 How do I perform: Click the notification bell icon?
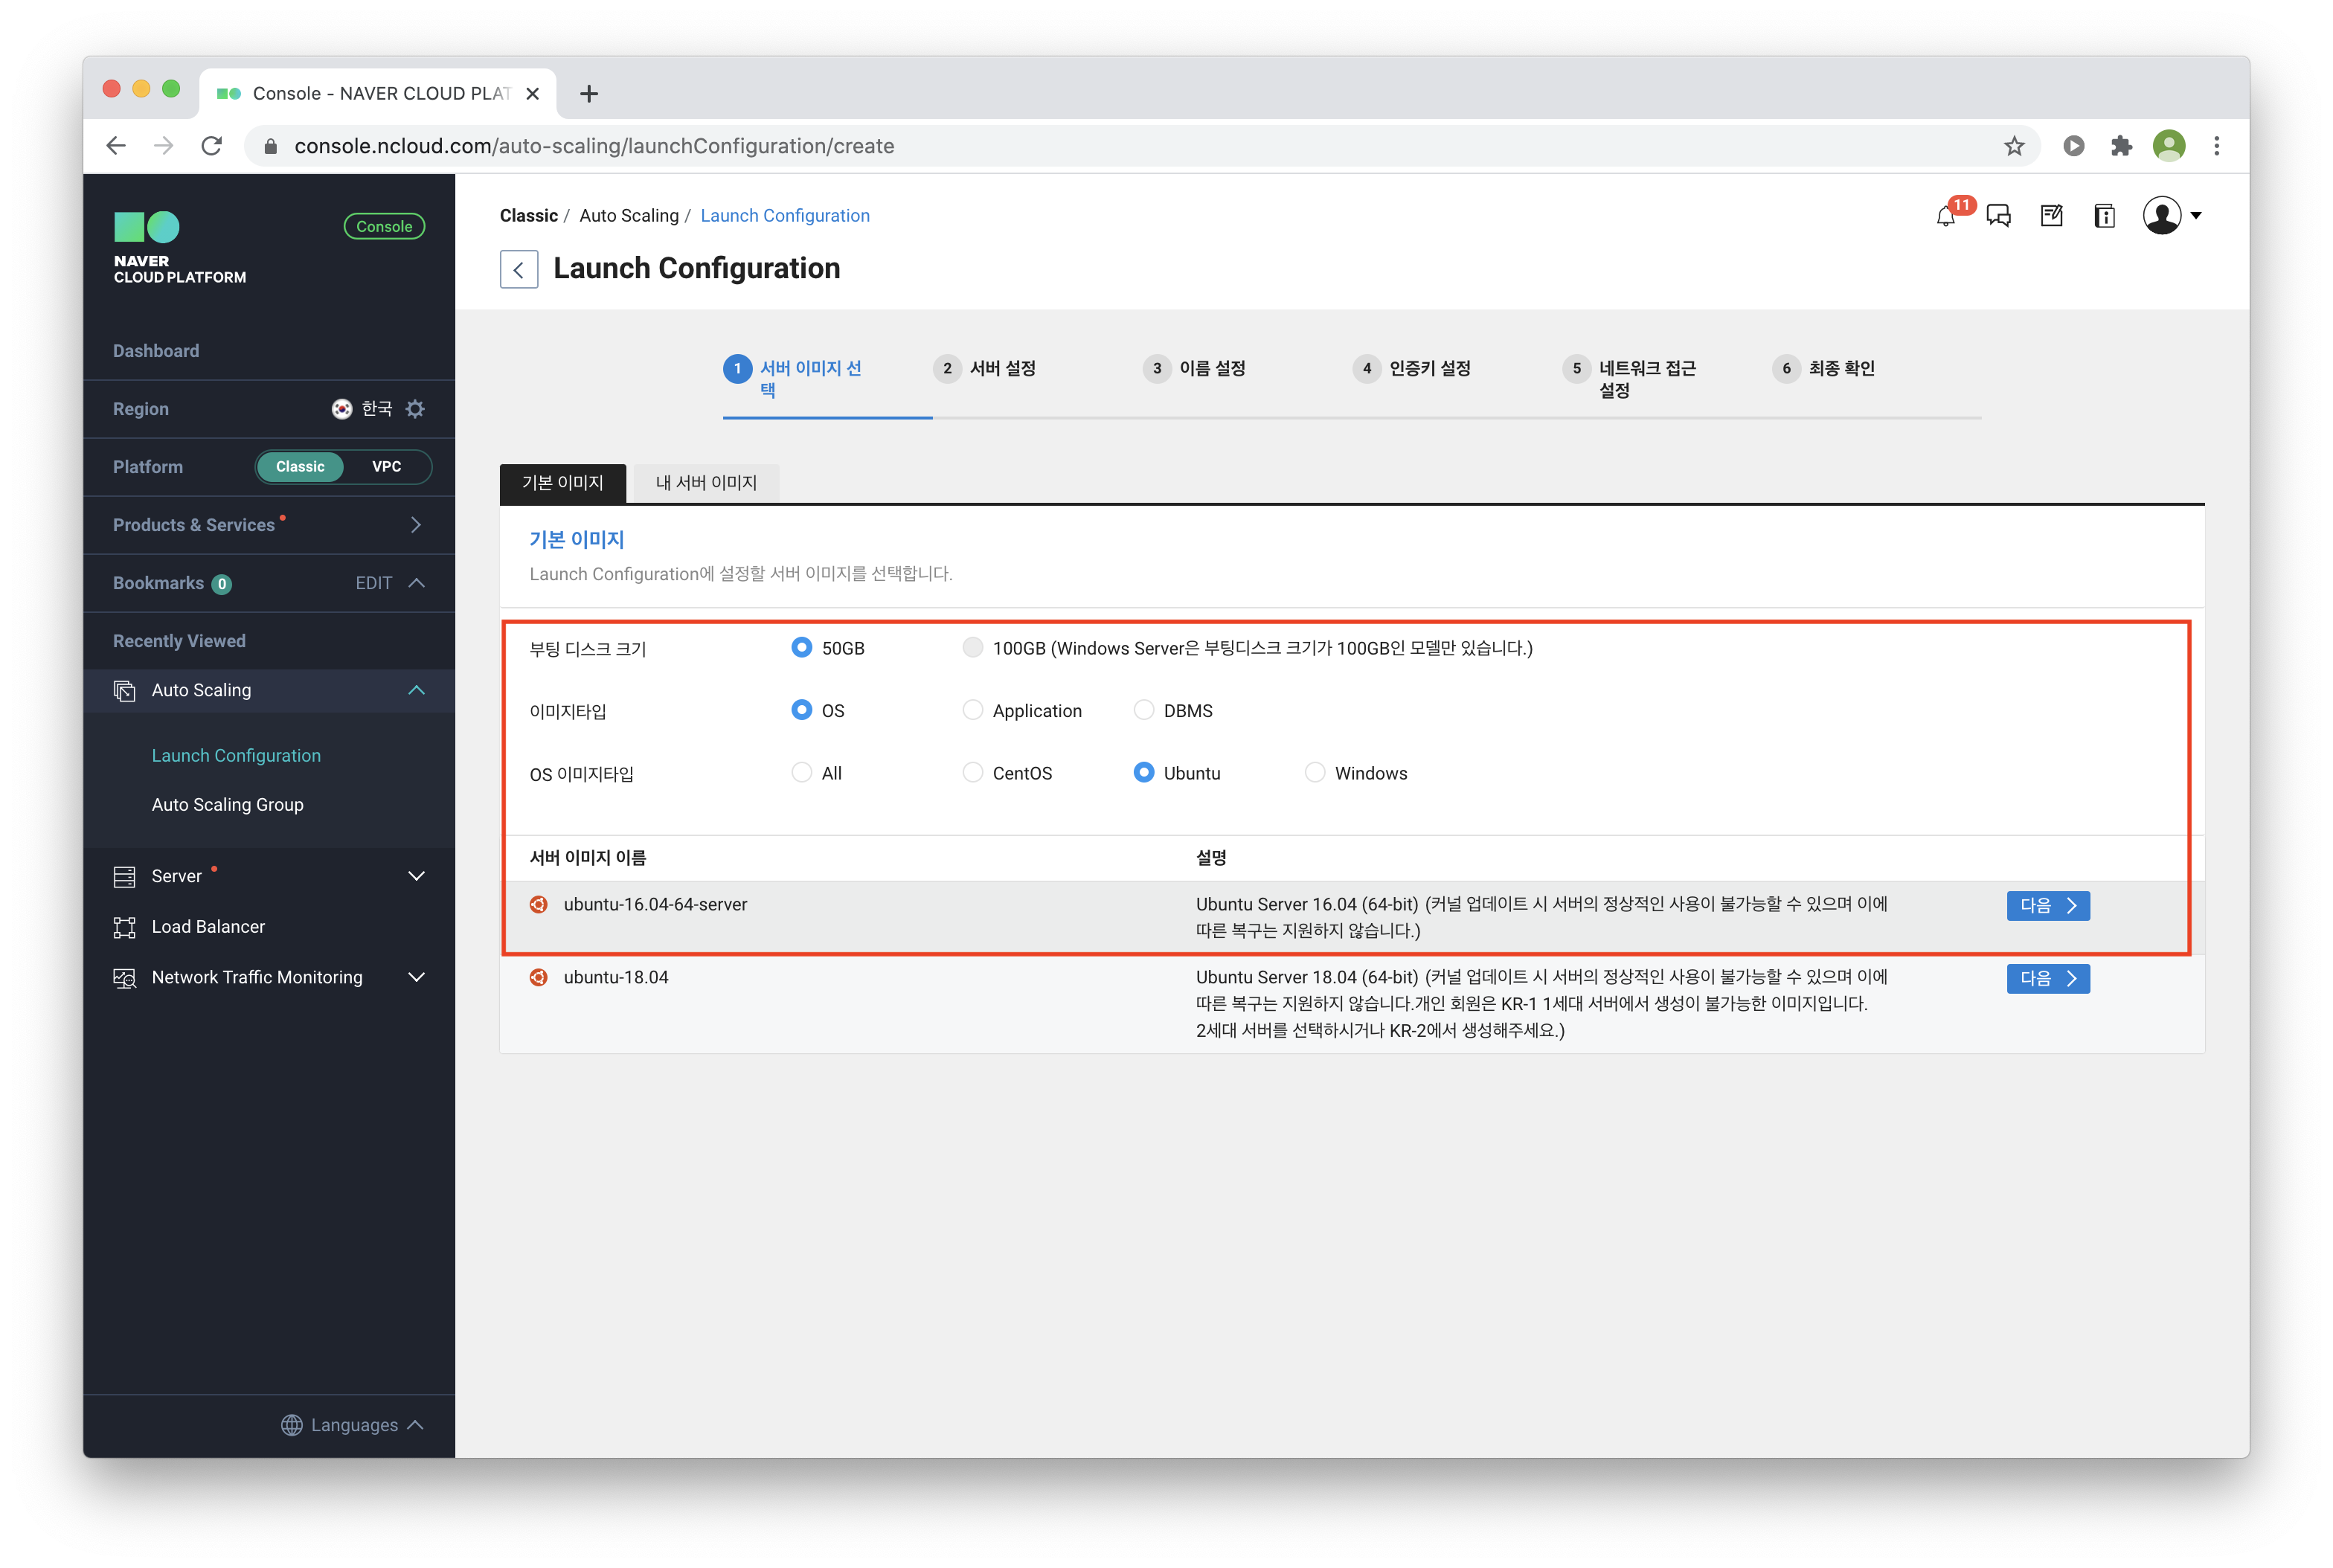coord(1945,216)
